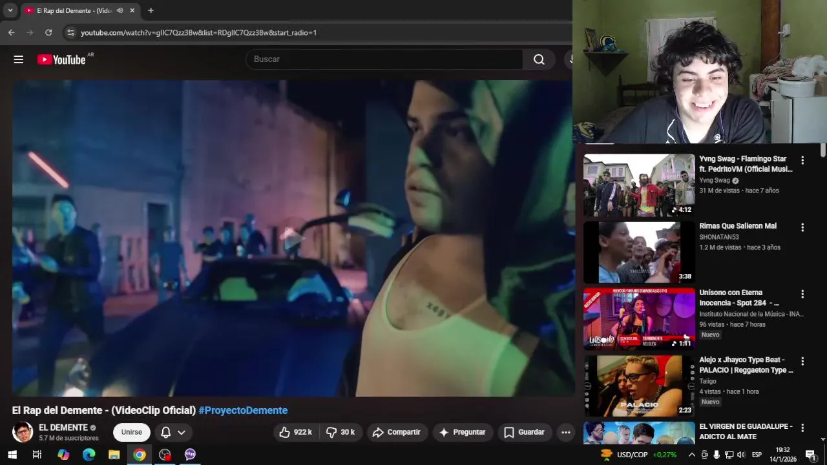Click the search magnifier button
The width and height of the screenshot is (827, 465).
(x=539, y=59)
